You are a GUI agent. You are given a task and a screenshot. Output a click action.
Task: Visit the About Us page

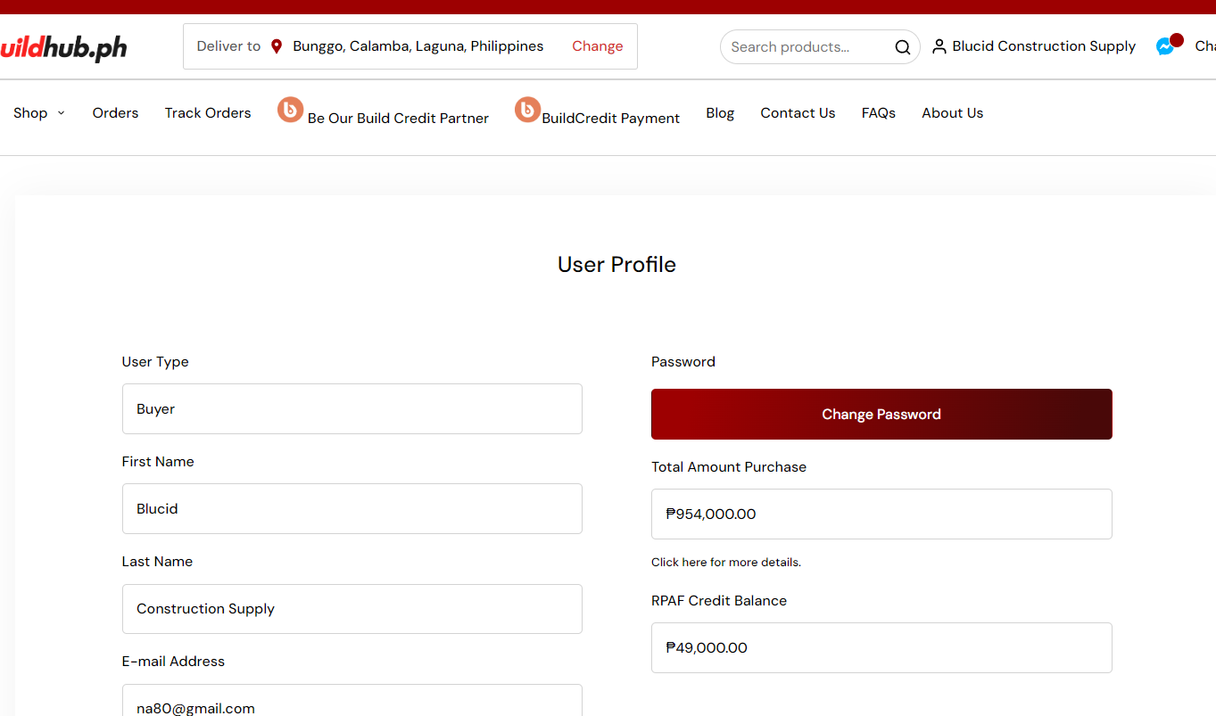[952, 113]
